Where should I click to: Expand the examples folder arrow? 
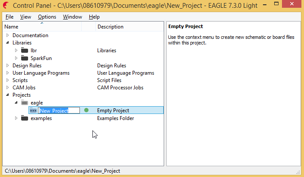(16, 118)
